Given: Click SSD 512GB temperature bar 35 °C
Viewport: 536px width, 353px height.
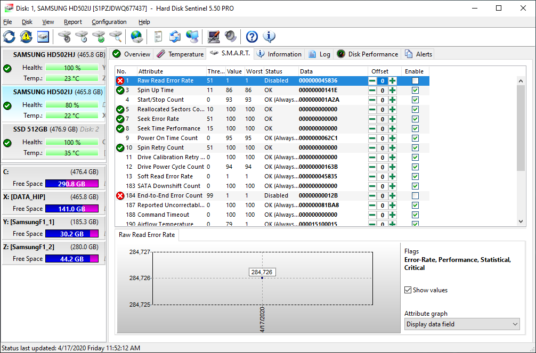Looking at the screenshot, I should click(72, 153).
